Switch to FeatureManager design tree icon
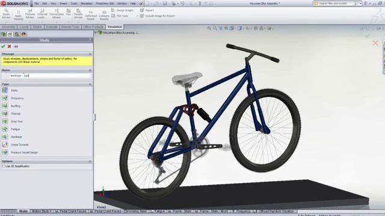The width and height of the screenshot is (385, 216). (x=4, y=34)
